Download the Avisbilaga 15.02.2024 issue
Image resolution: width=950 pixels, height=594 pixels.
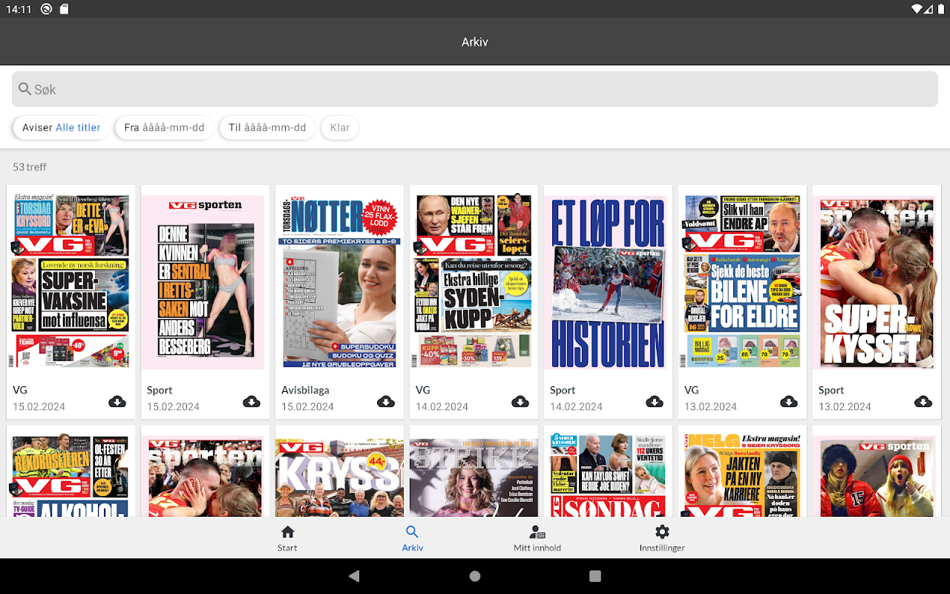pyautogui.click(x=386, y=402)
